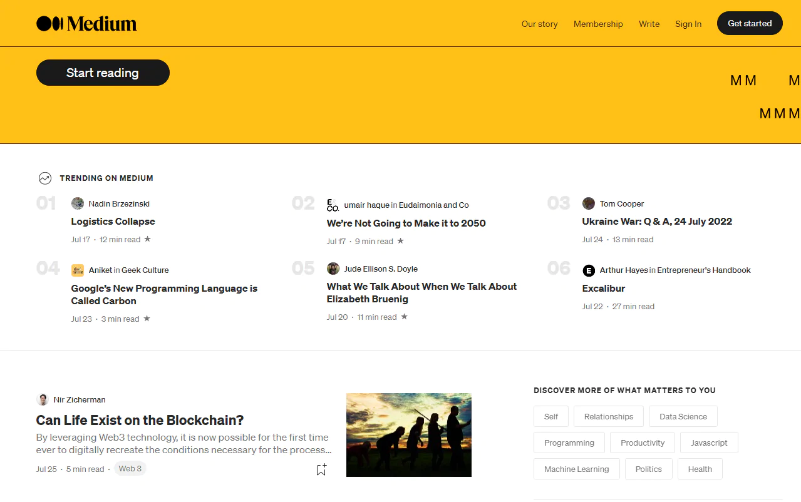The height and width of the screenshot is (502, 801).
Task: Click the Start reading button
Action: [x=103, y=73]
